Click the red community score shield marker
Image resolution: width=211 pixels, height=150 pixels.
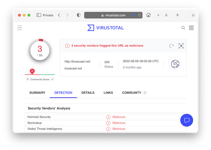[x=32, y=71]
